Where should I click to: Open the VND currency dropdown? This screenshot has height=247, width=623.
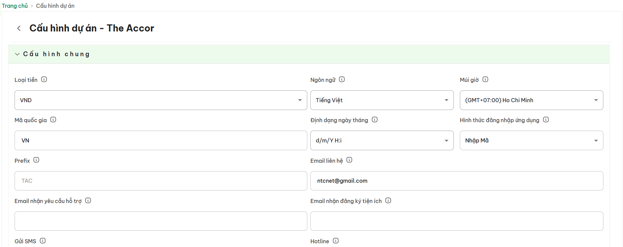click(161, 100)
